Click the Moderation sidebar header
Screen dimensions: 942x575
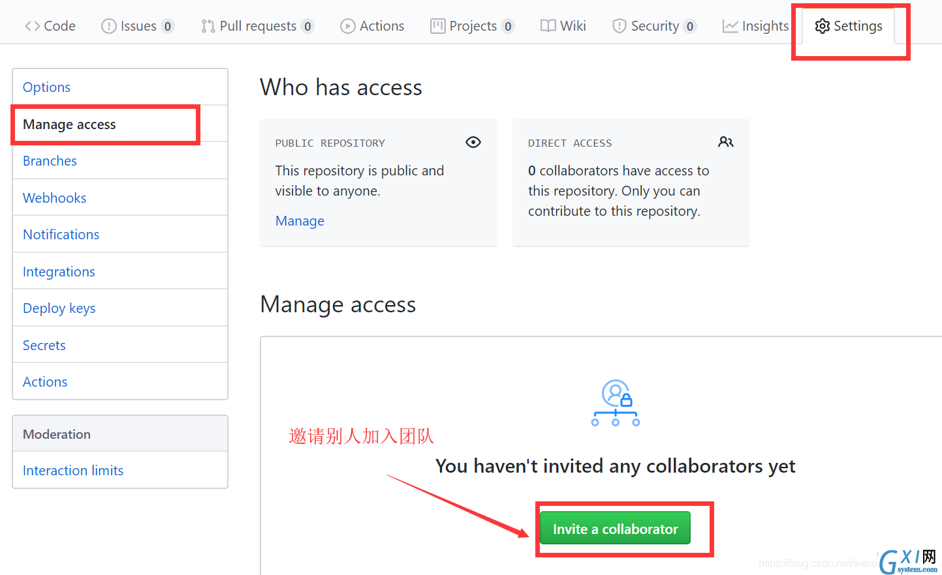click(120, 434)
